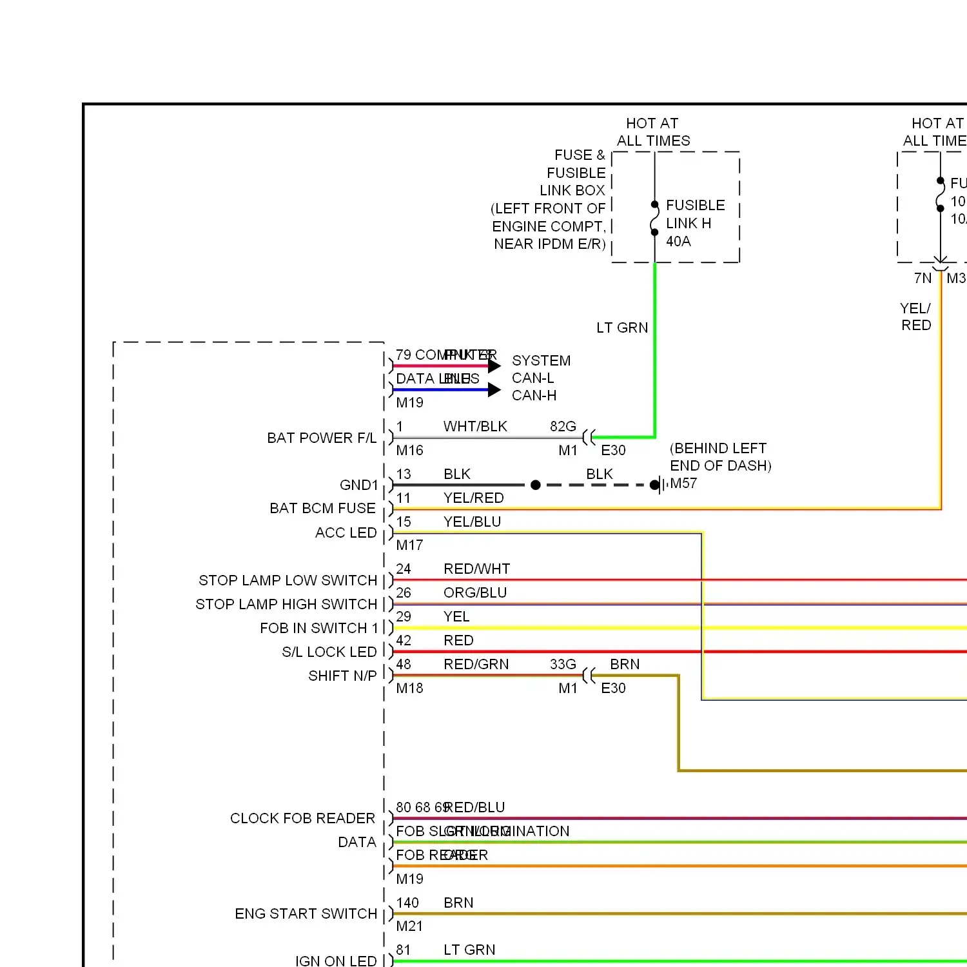
Task: Select the 7N connector pin label
Action: coord(923,278)
